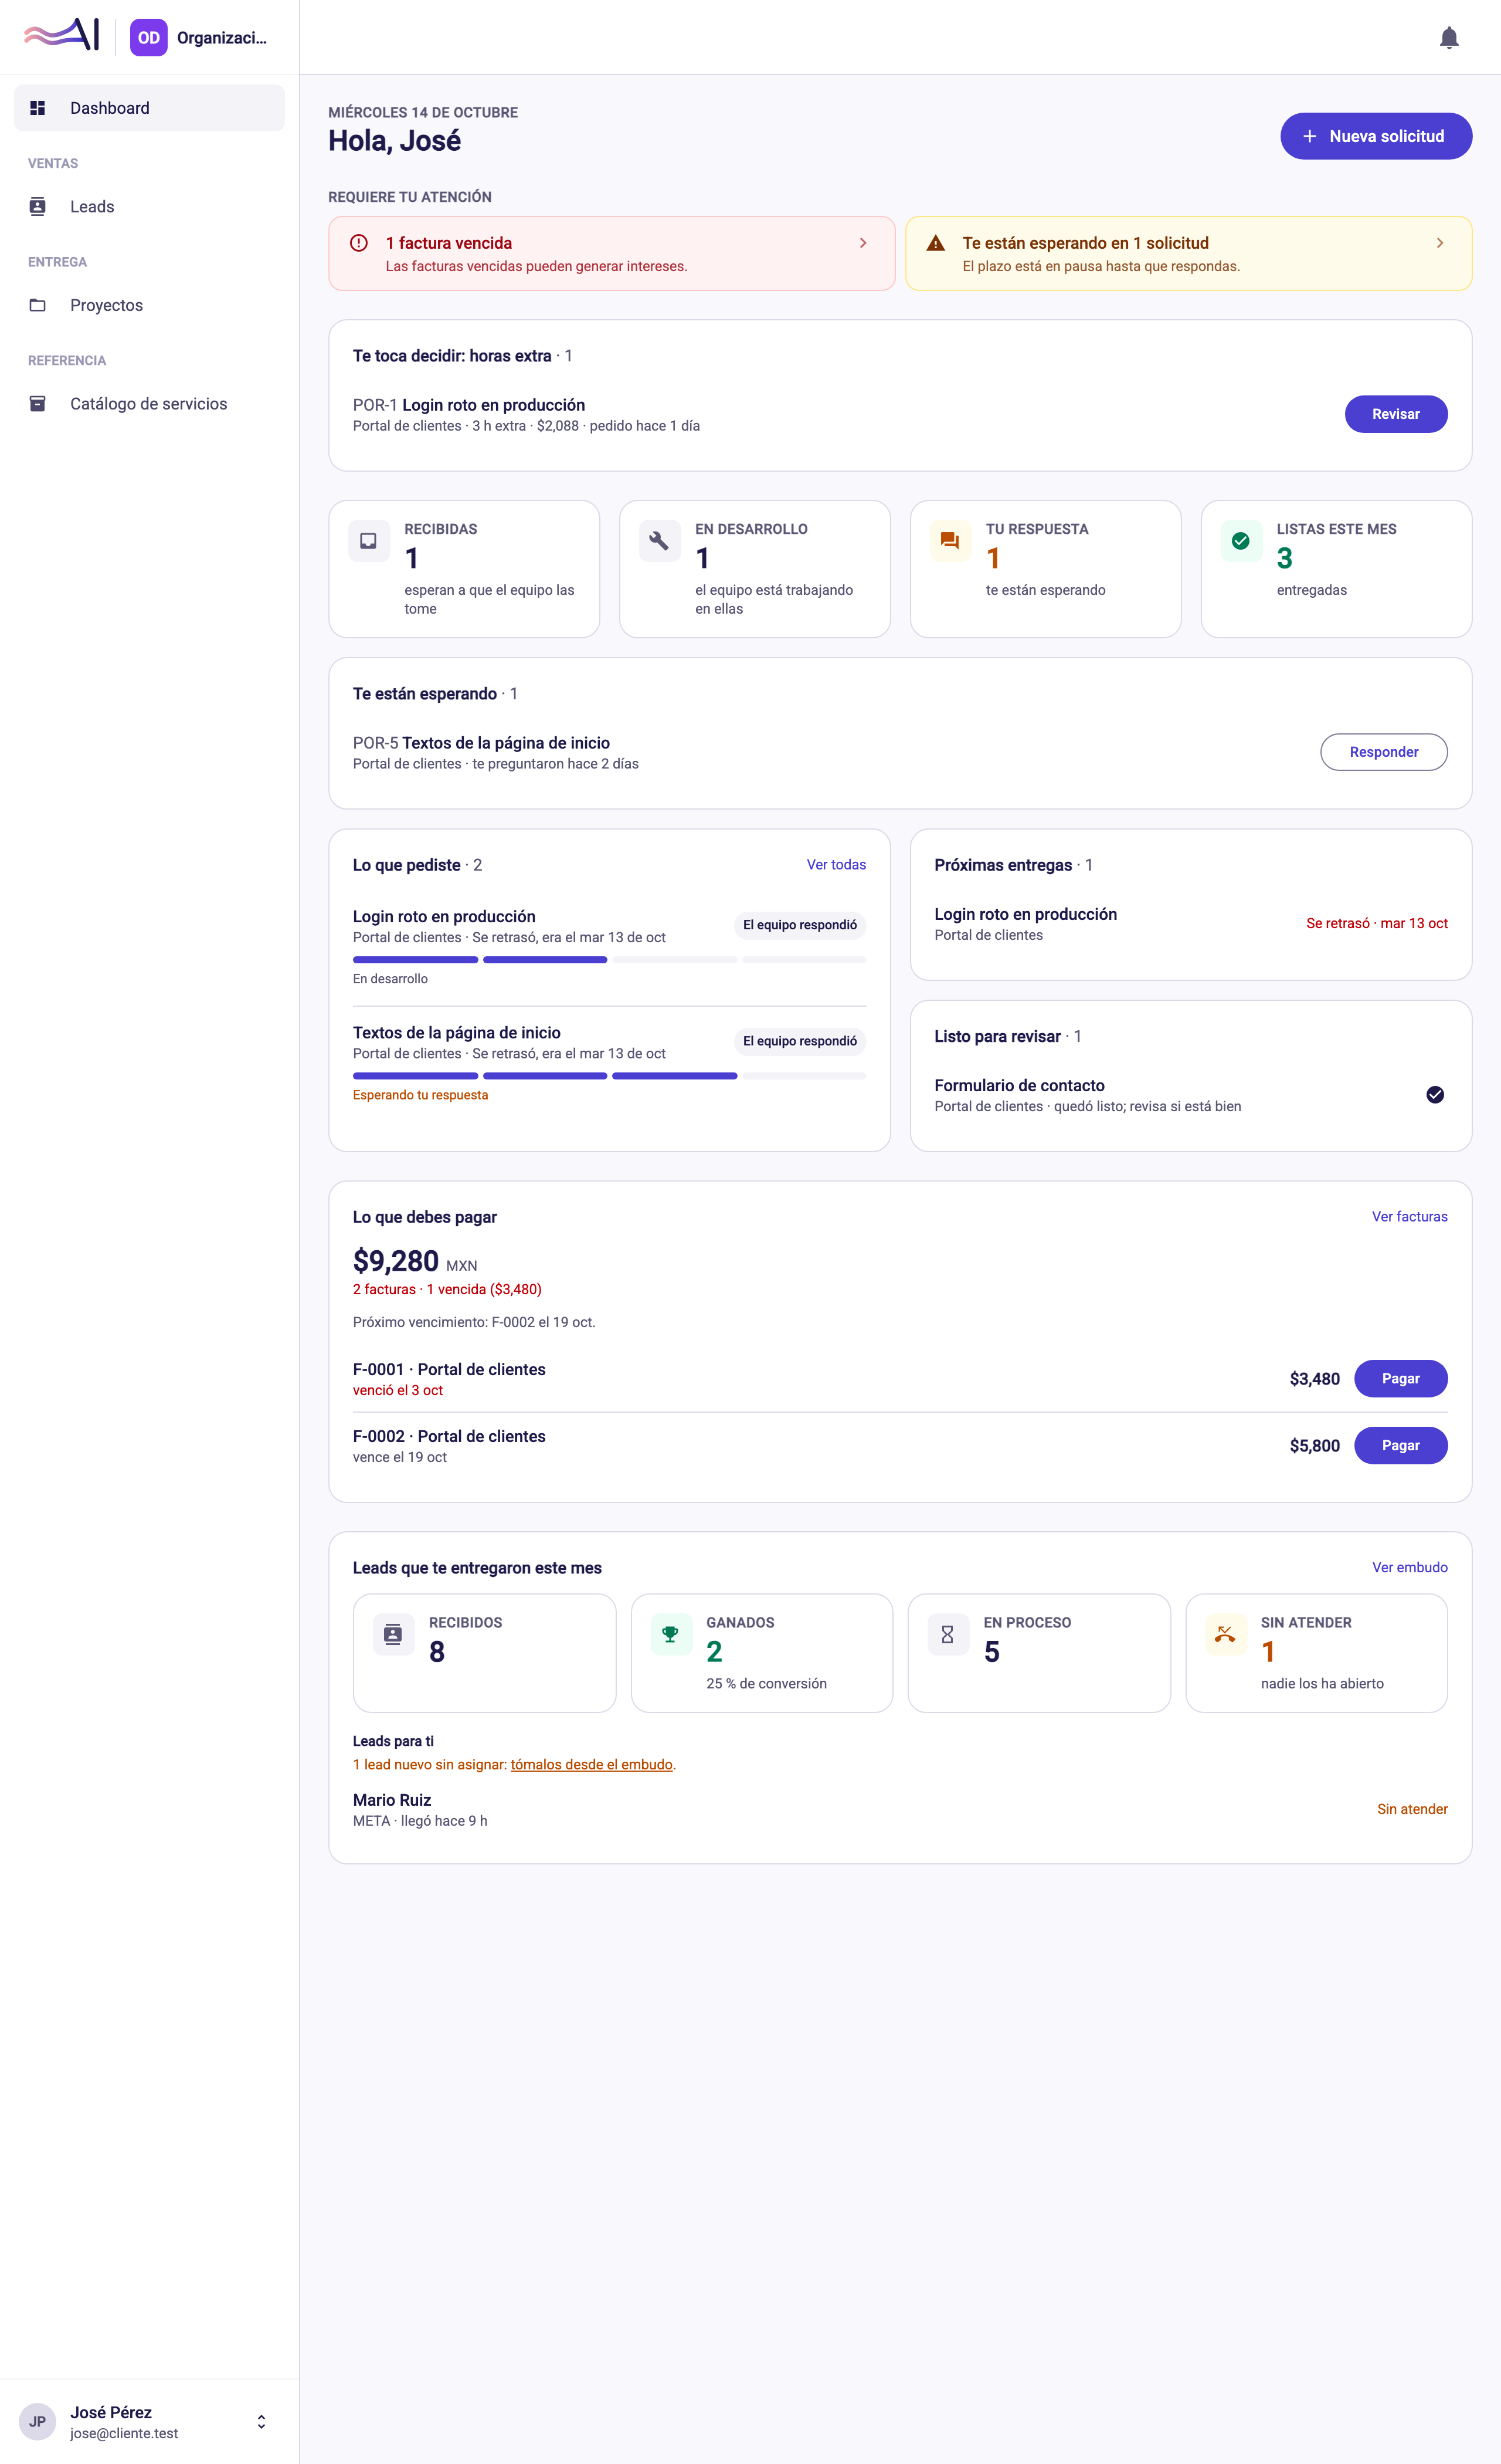The height and width of the screenshot is (2464, 1501).
Task: Click Responder for Textos de la página de inicio
Action: [x=1384, y=752]
